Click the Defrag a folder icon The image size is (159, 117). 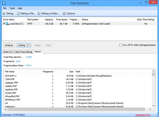click(39, 13)
